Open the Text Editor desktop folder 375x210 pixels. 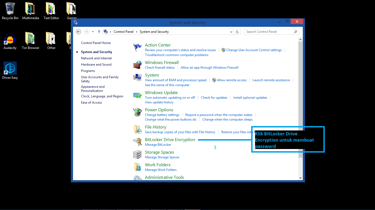coord(51,11)
